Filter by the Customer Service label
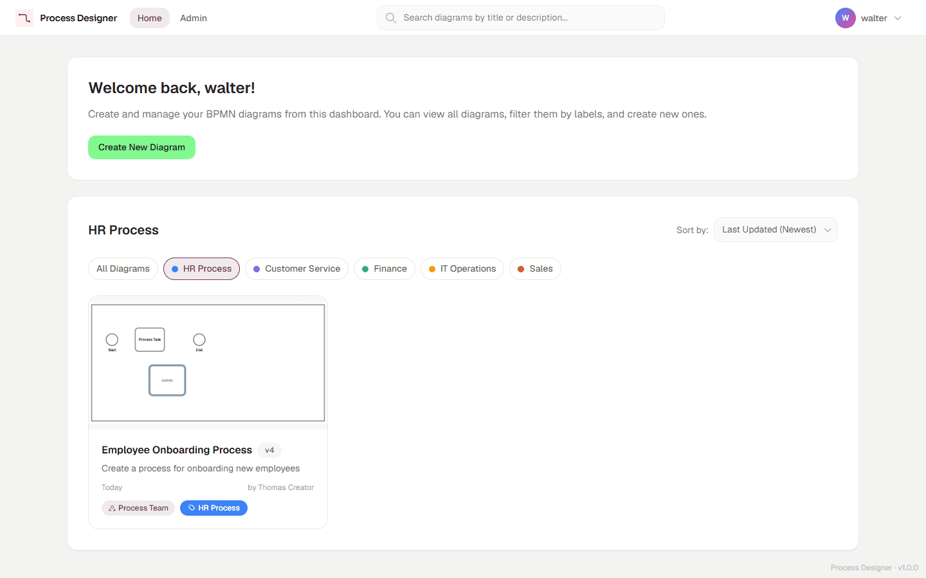Image resolution: width=926 pixels, height=578 pixels. (x=296, y=268)
